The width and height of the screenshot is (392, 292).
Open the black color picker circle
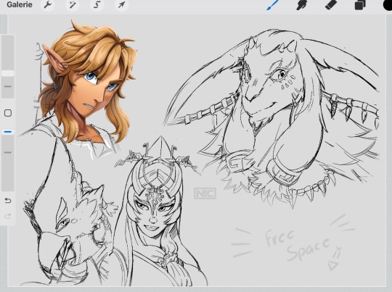click(x=388, y=4)
